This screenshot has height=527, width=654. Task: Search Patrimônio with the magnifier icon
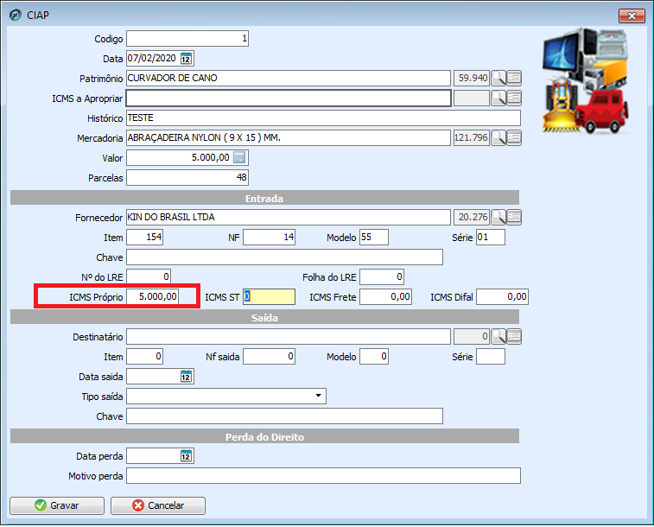(498, 78)
